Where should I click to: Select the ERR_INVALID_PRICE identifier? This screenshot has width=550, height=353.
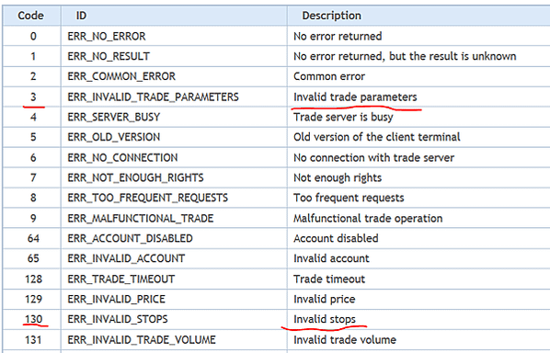point(116,299)
